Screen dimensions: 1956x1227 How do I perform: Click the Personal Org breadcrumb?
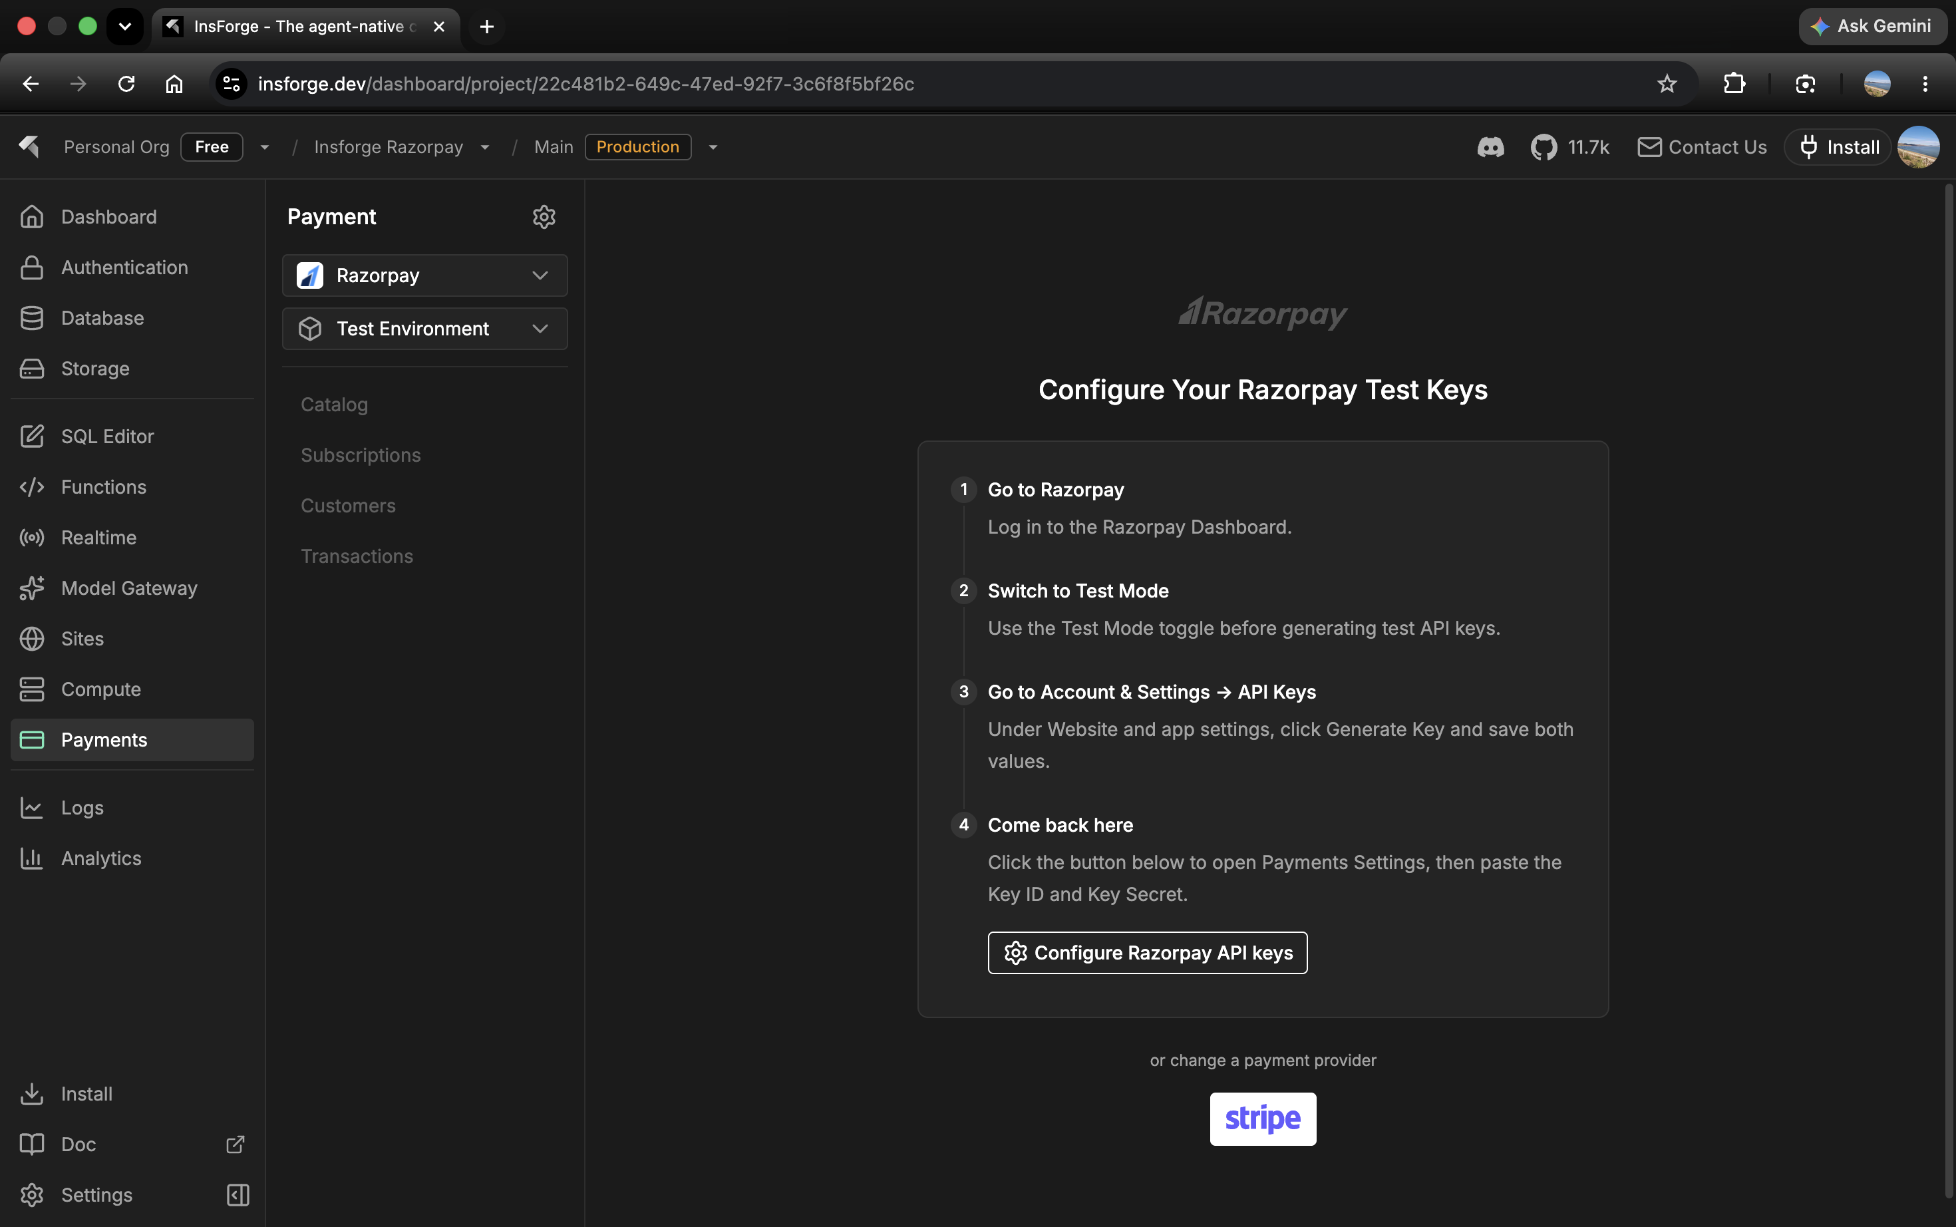point(117,147)
